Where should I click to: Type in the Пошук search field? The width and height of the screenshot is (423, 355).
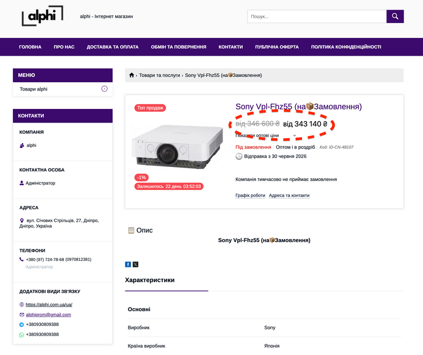[317, 17]
